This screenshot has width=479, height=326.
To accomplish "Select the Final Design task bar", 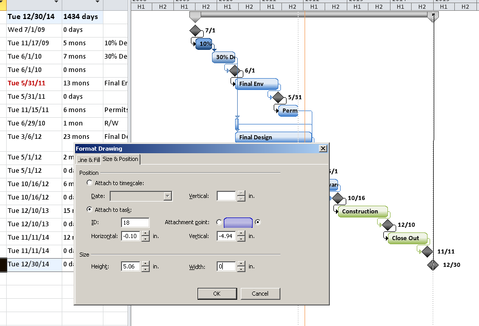I will coord(273,137).
